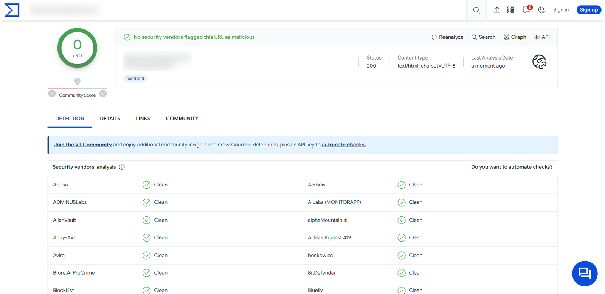The width and height of the screenshot is (605, 294).
Task: Click Do you want to automate checks?
Action: (512, 167)
